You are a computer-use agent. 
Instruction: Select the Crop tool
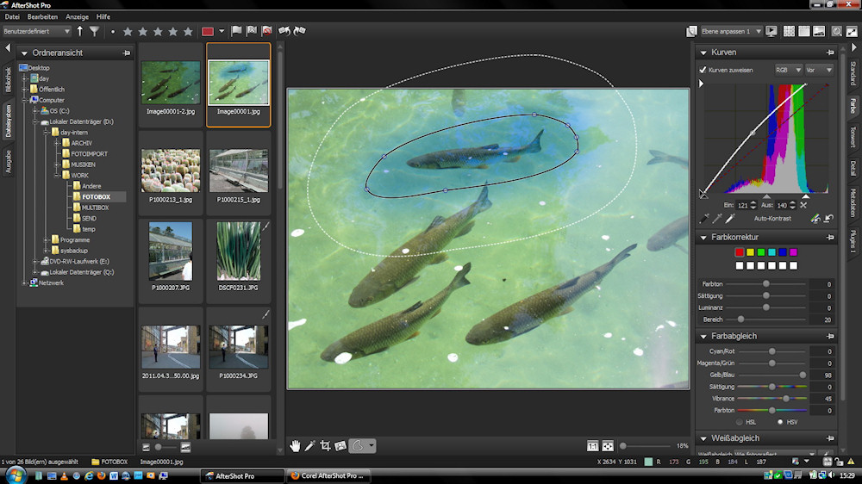click(325, 445)
